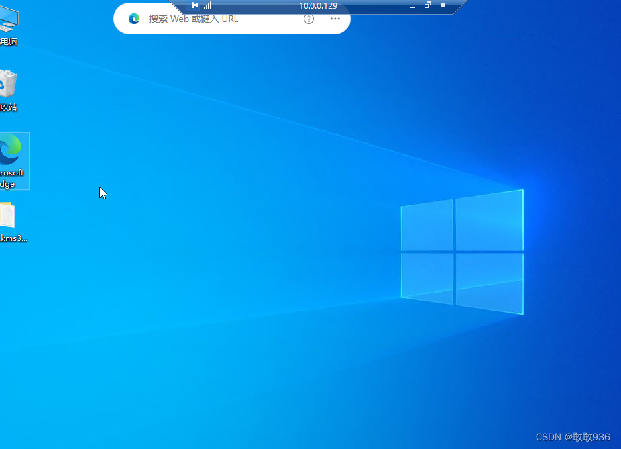621x449 pixels.
Task: Open the Recycle Bin desktop icon
Action: [8, 90]
